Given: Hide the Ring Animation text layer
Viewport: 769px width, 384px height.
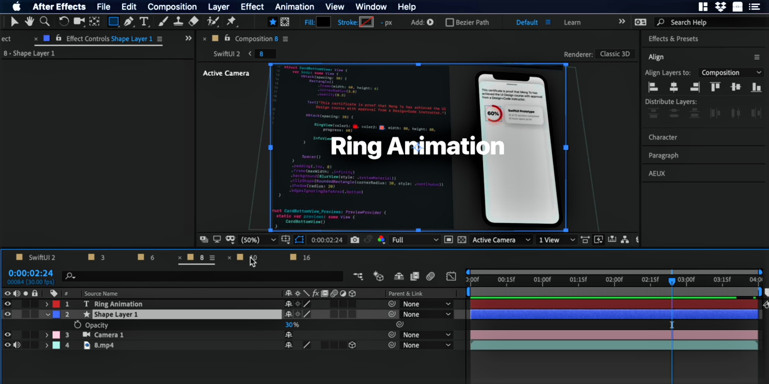Looking at the screenshot, I should click(x=7, y=304).
